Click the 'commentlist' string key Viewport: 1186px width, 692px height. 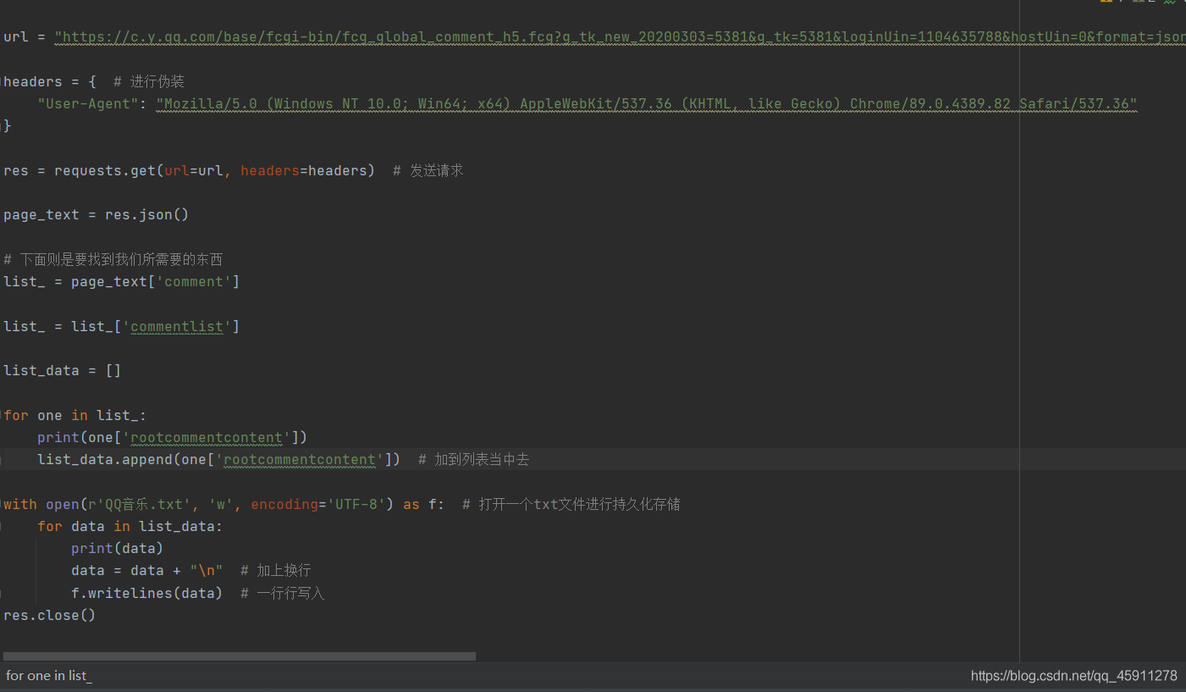(176, 327)
